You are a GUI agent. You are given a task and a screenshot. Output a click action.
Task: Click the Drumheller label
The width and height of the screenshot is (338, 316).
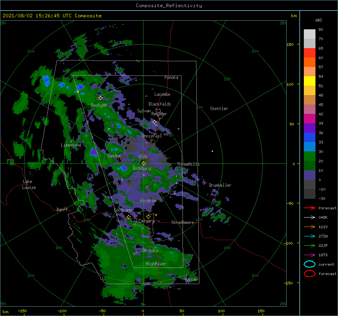[220, 185]
